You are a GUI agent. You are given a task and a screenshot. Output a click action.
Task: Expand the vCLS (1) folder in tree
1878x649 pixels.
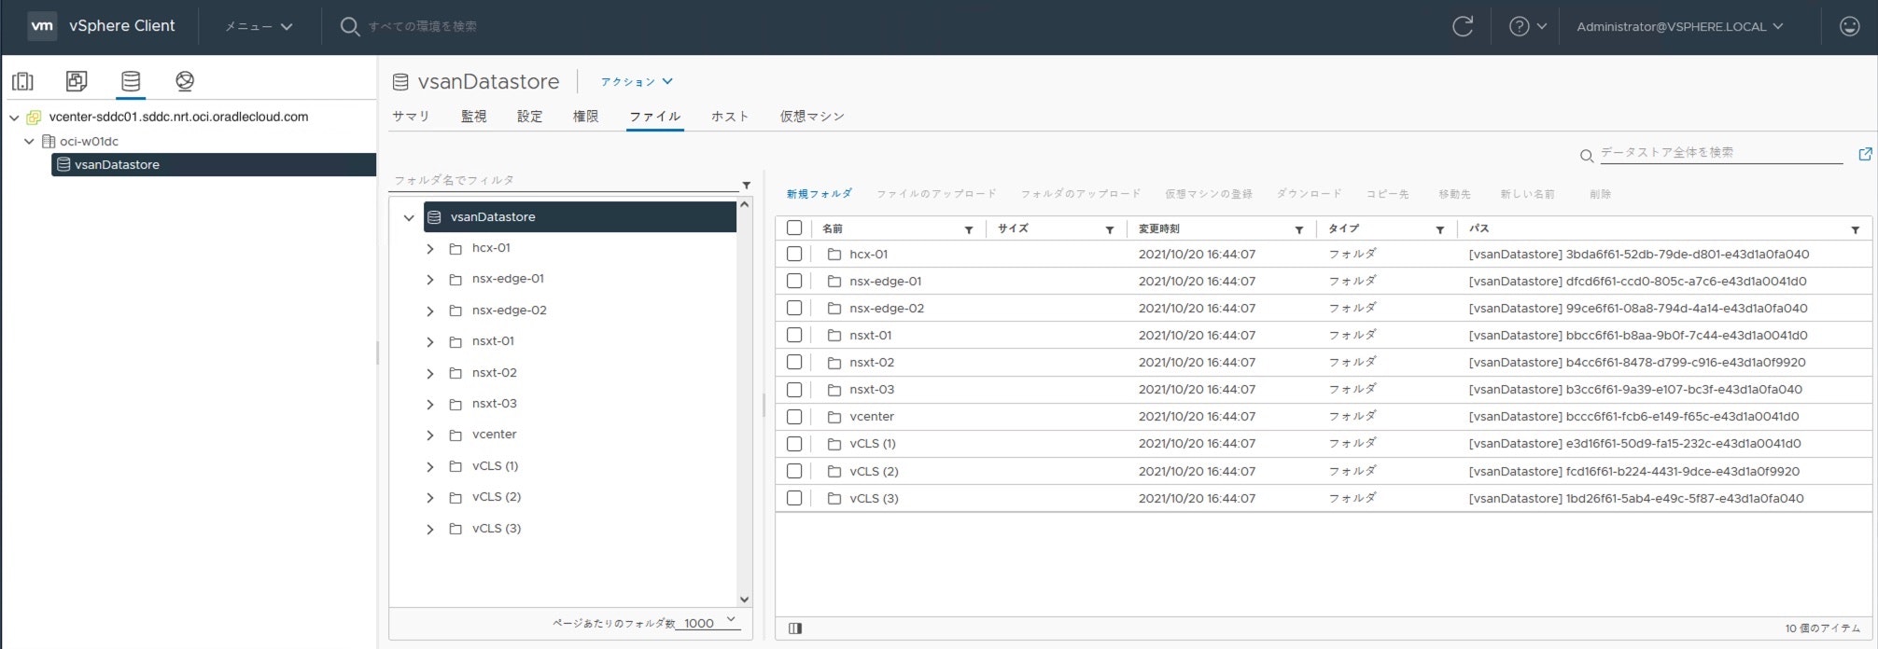tap(430, 467)
